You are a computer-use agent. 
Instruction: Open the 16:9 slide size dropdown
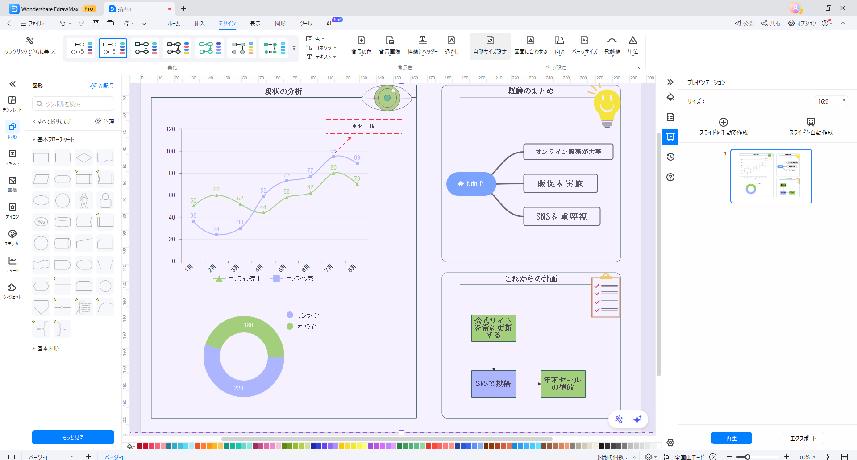click(x=830, y=101)
